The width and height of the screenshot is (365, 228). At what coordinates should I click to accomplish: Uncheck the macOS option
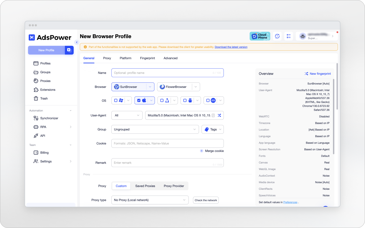coord(139,100)
